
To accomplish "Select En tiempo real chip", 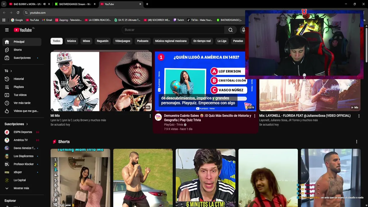I will tap(202, 41).
